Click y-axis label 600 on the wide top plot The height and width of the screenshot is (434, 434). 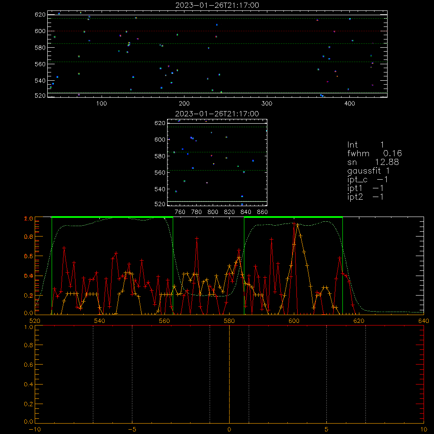coord(40,31)
